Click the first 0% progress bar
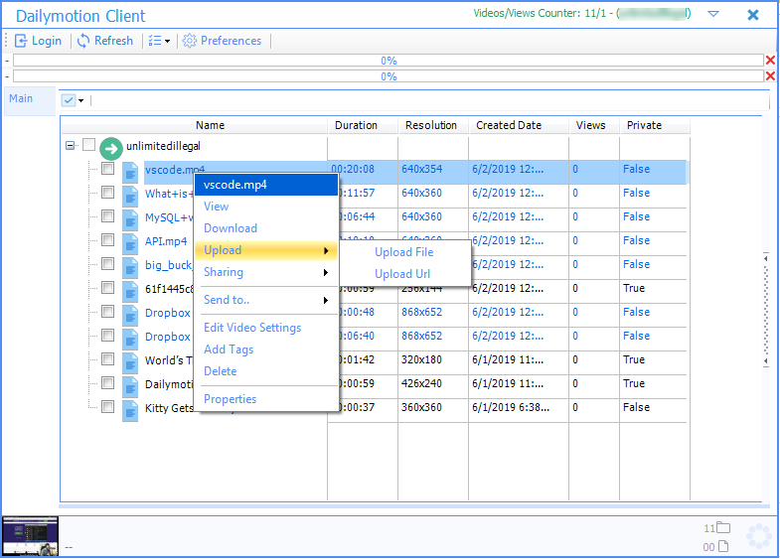This screenshot has height=559, width=780. pos(389,61)
